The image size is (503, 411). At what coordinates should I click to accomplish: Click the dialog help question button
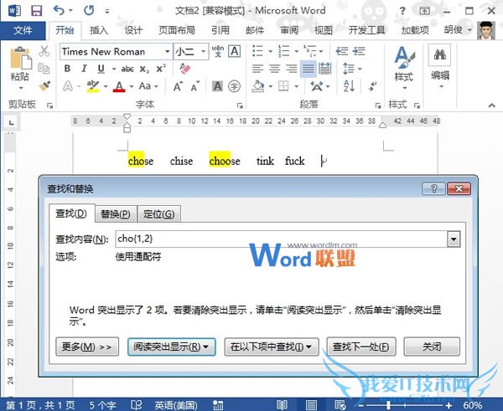tap(433, 188)
